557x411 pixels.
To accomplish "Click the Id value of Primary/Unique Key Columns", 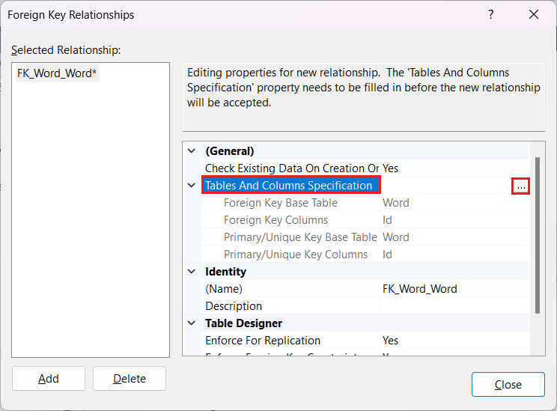I will click(387, 255).
